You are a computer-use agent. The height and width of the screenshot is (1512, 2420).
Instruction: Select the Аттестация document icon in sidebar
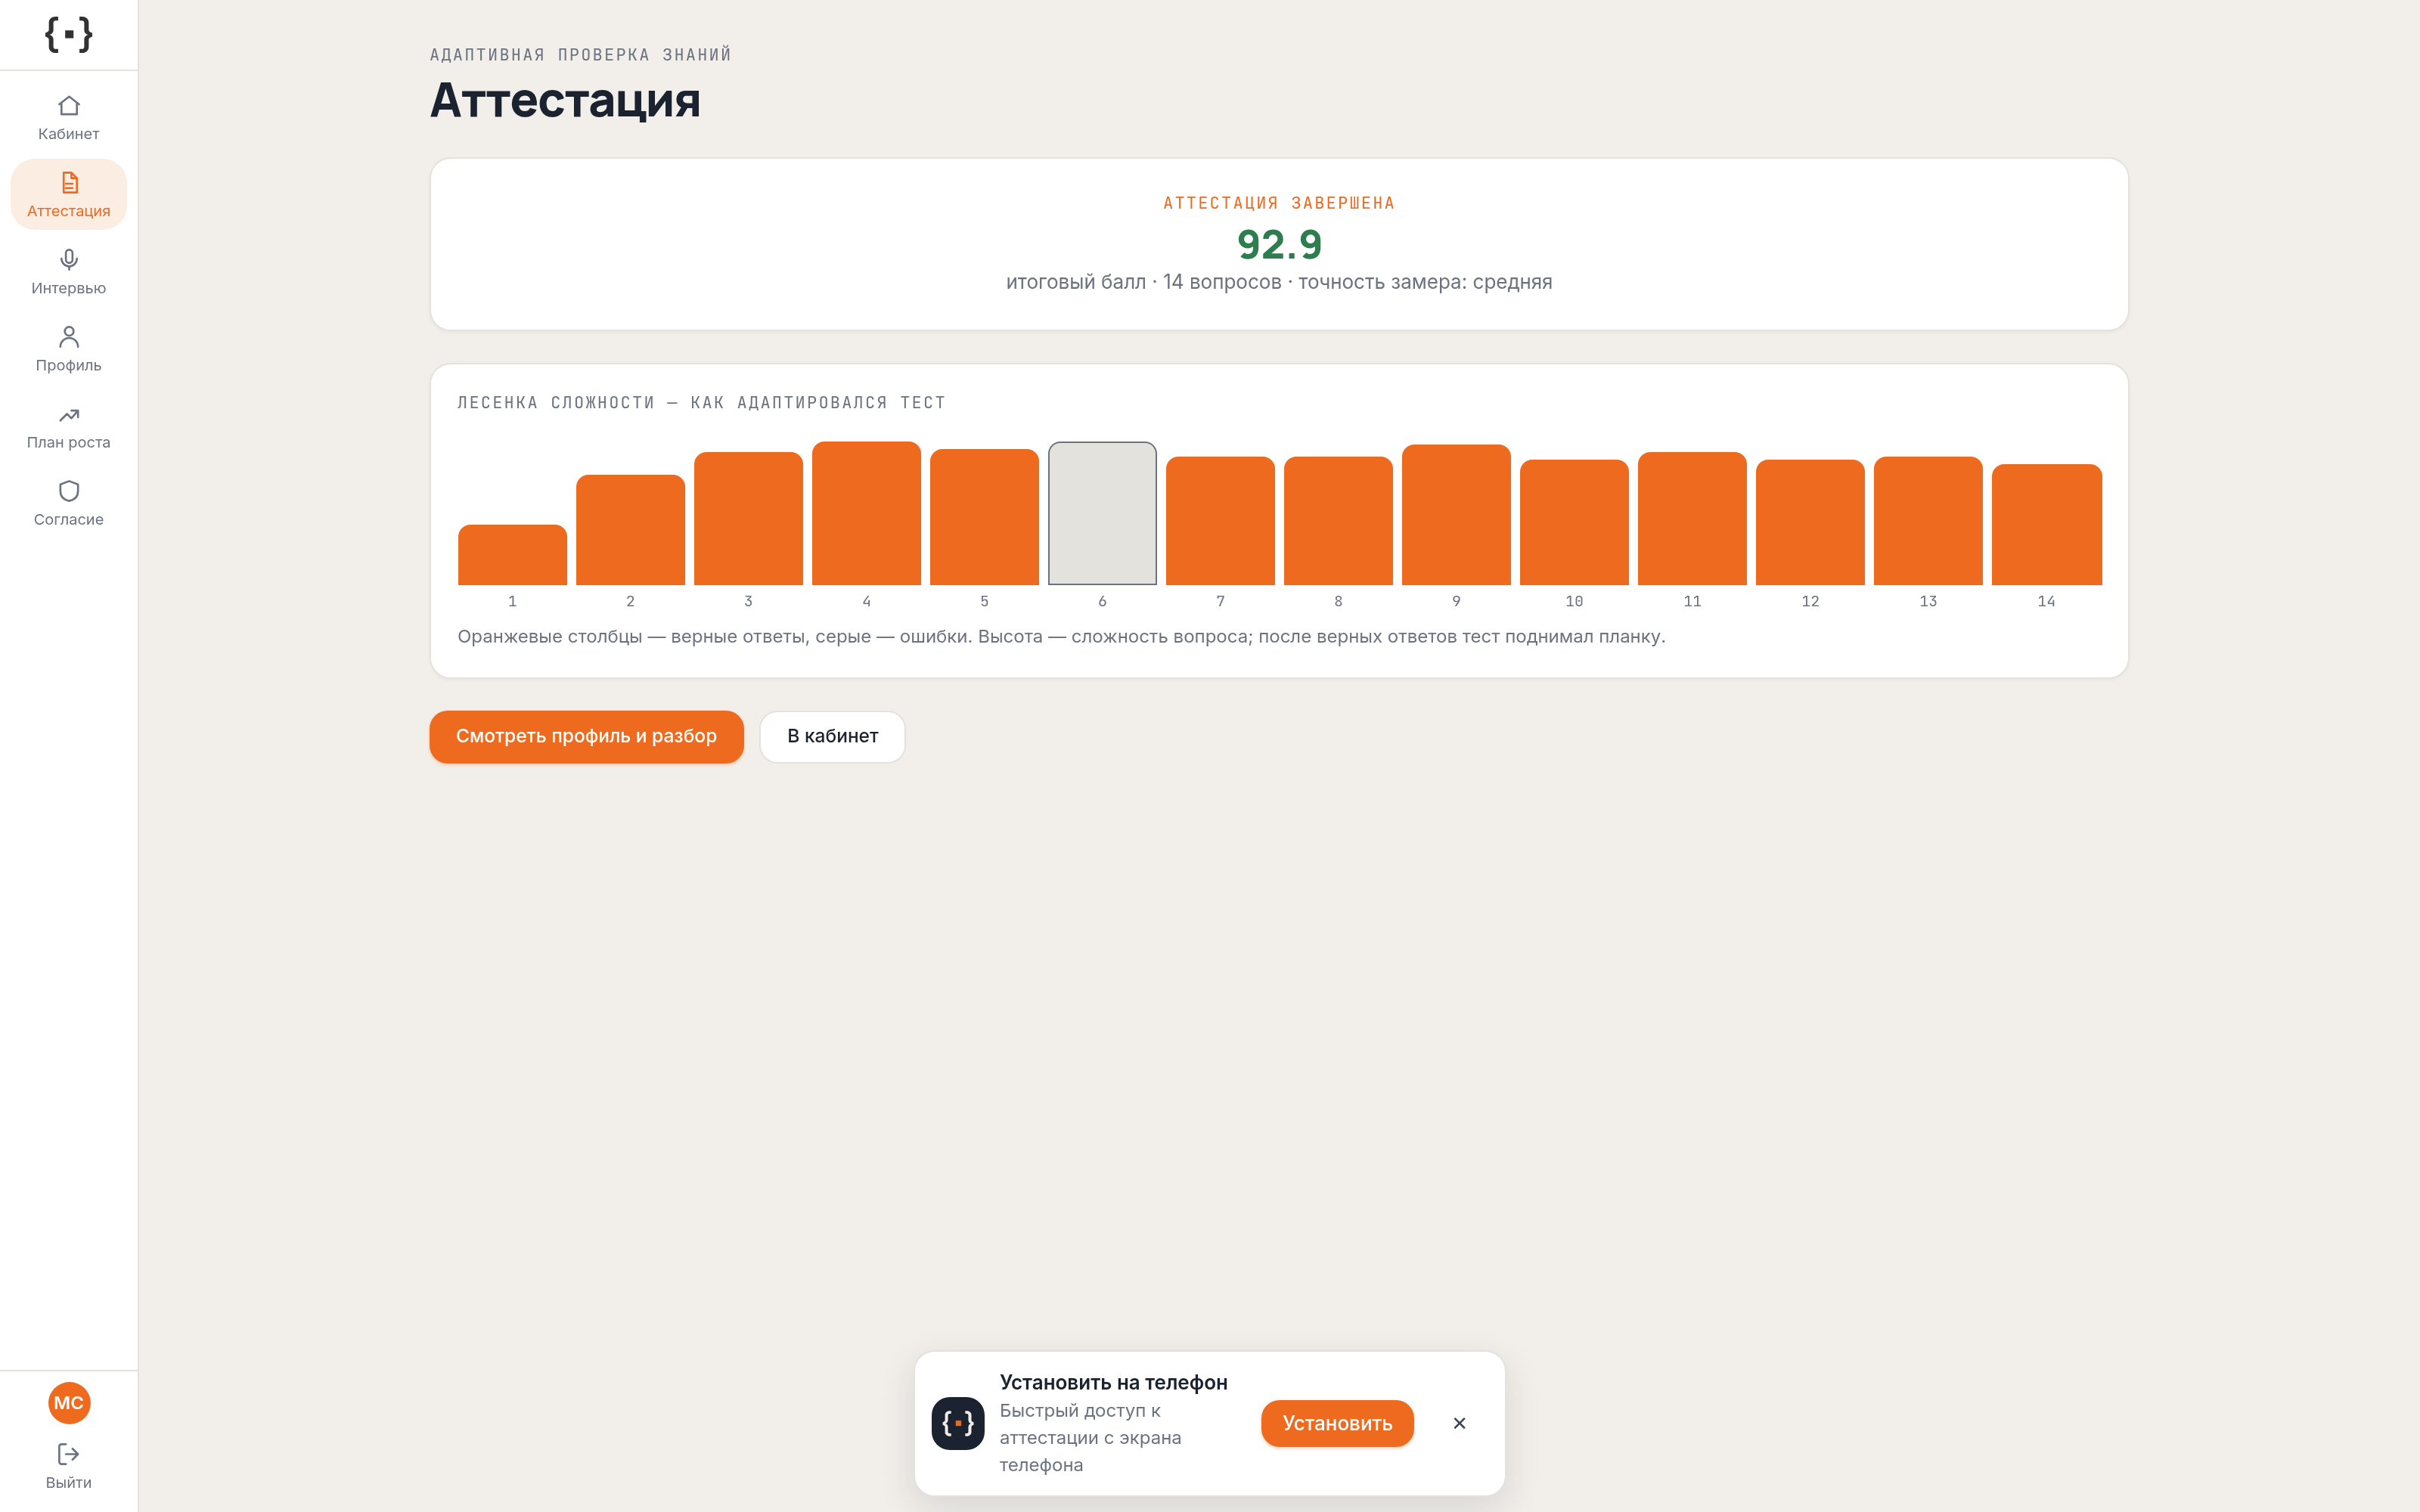[x=69, y=183]
